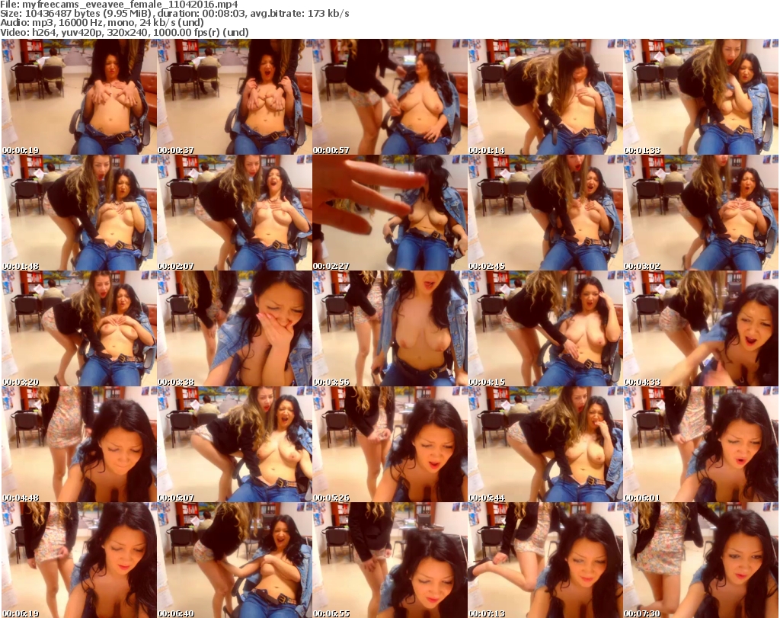
Task: Choose the preview frame timestamped 00:03:56
Action: [x=390, y=329]
